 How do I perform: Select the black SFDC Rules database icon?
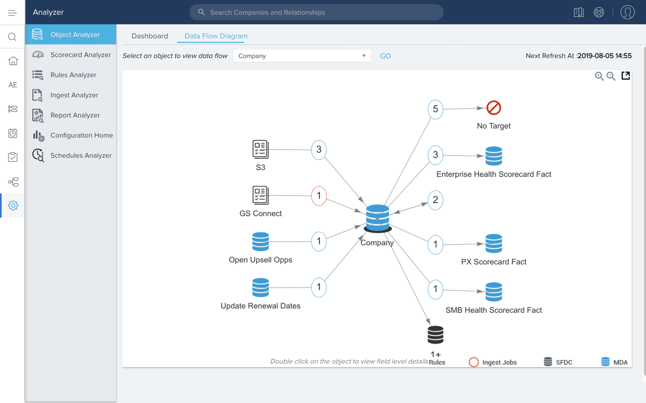click(x=436, y=334)
